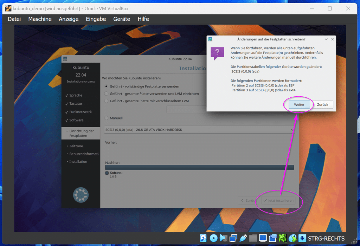Click the Nachher partition layout bar
The width and height of the screenshot is (360, 246).
coord(199,168)
